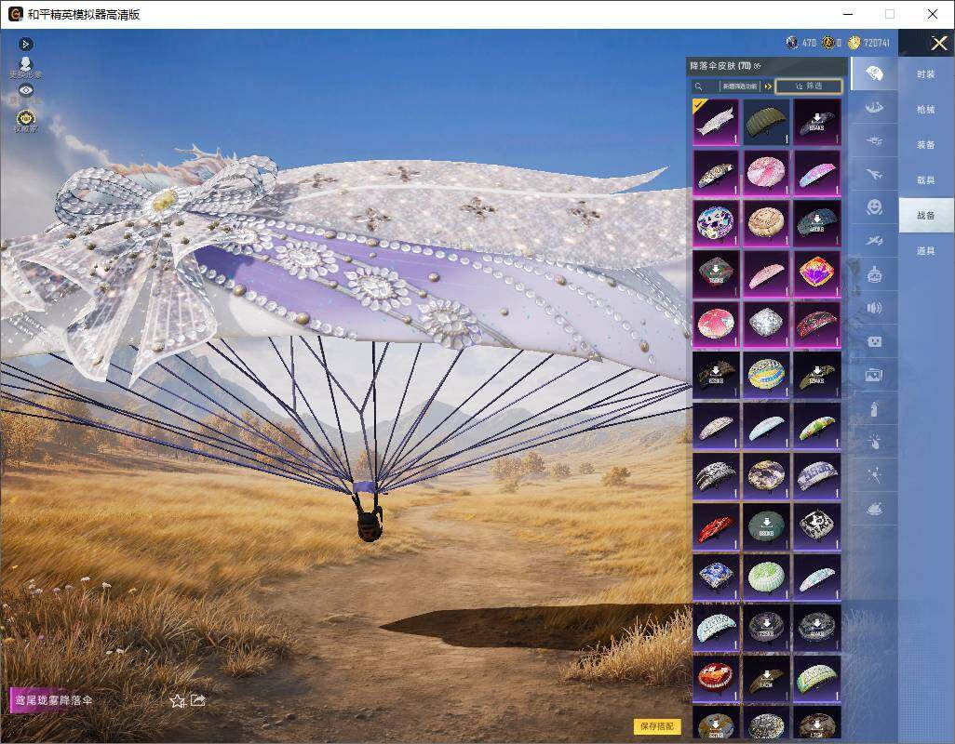
Task: Open the 筛选 filter button
Action: 809,86
